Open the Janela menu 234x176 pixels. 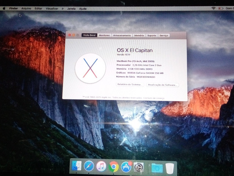point(71,9)
